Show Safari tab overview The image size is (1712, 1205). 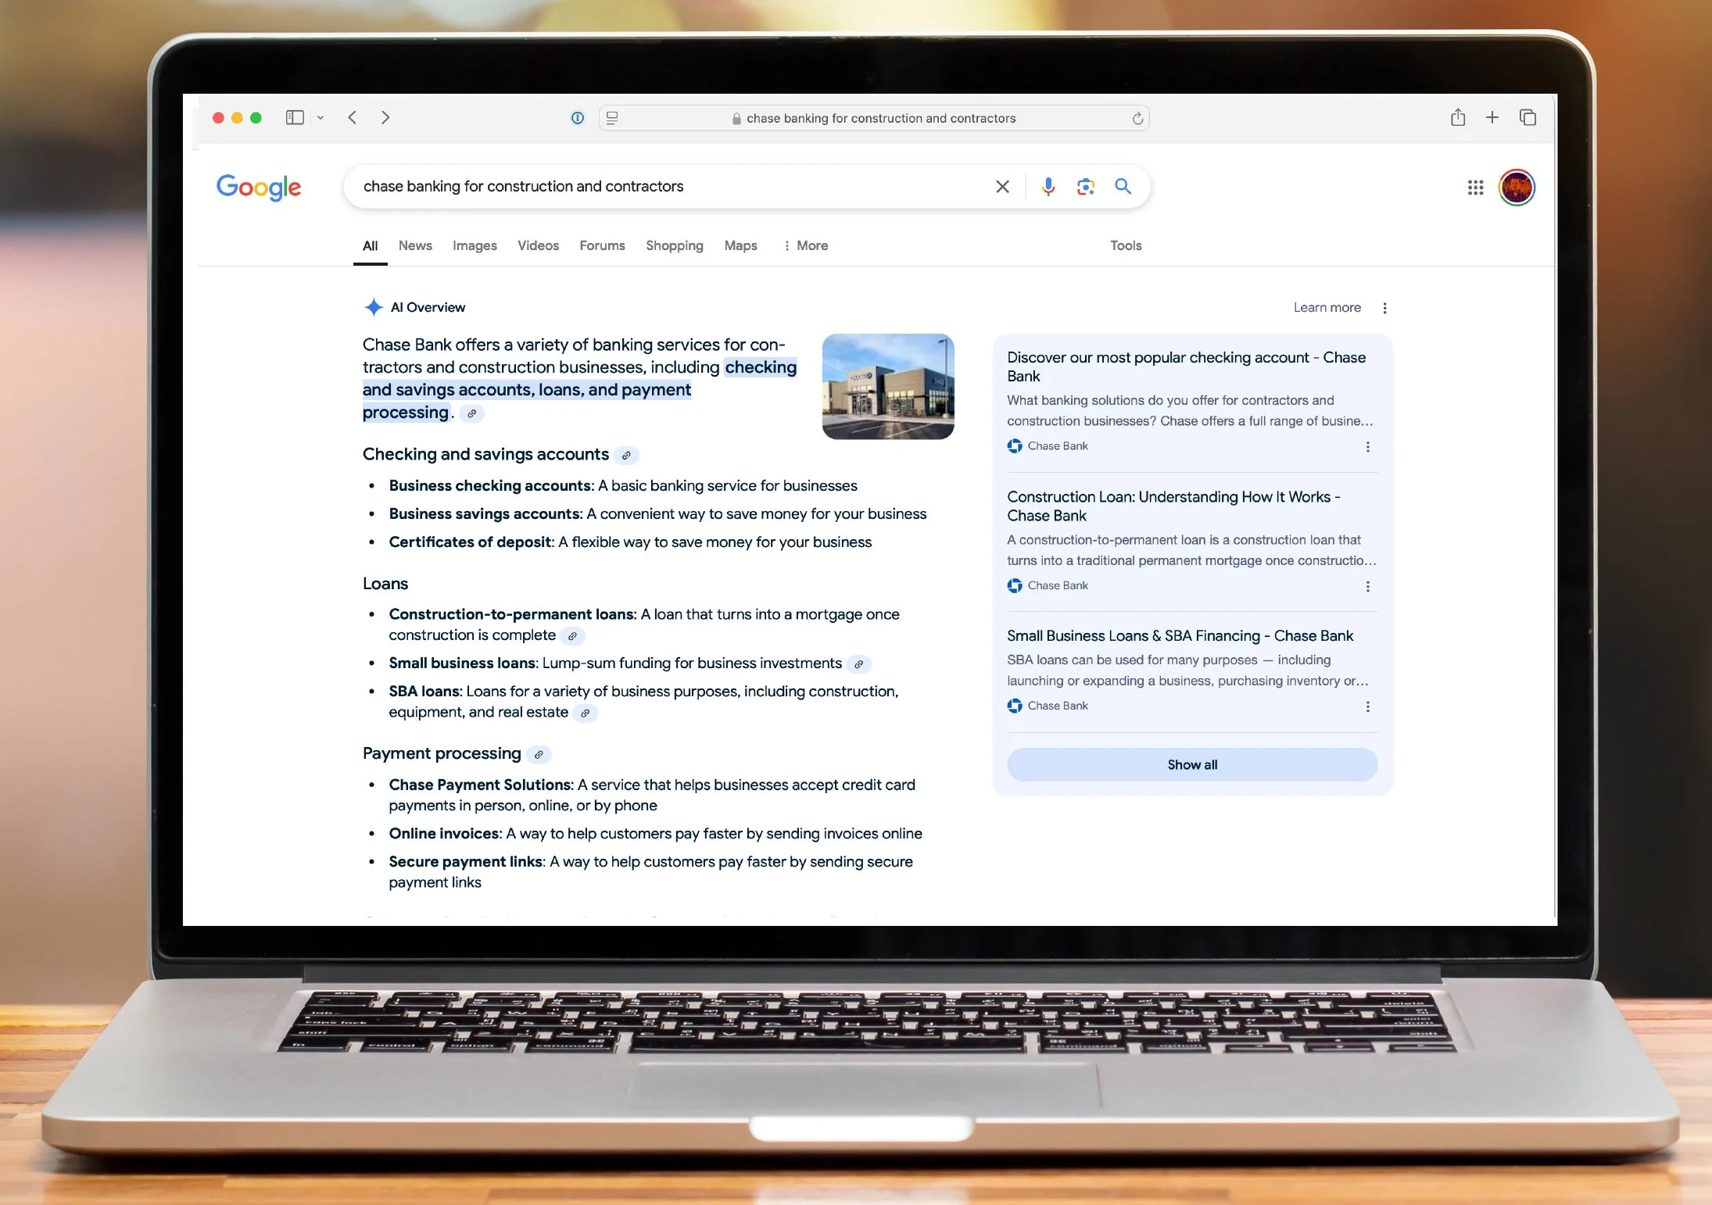(x=1528, y=117)
